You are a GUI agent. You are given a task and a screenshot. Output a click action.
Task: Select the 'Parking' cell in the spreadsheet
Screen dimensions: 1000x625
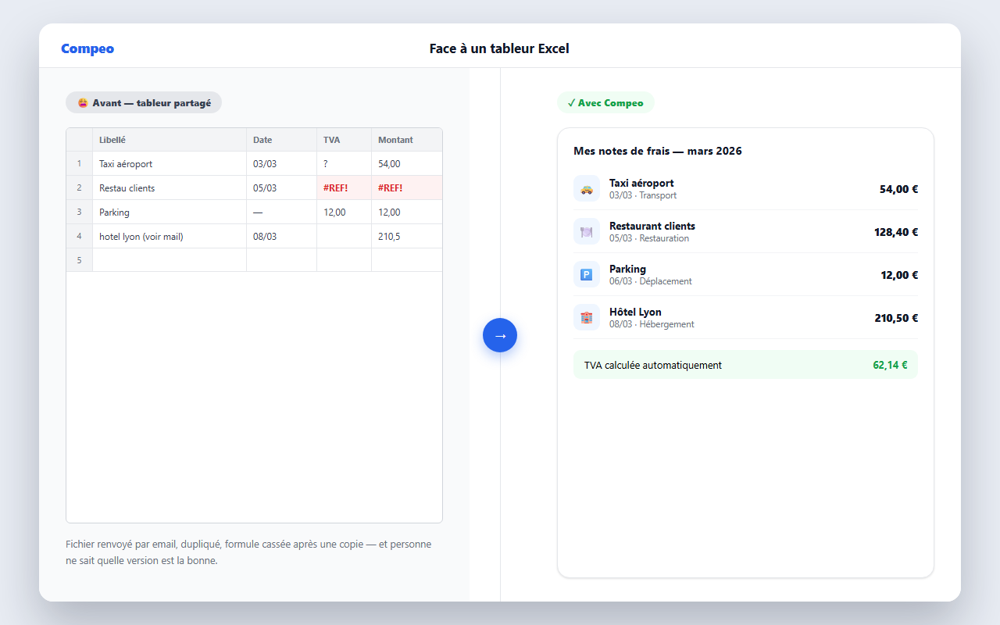170,212
